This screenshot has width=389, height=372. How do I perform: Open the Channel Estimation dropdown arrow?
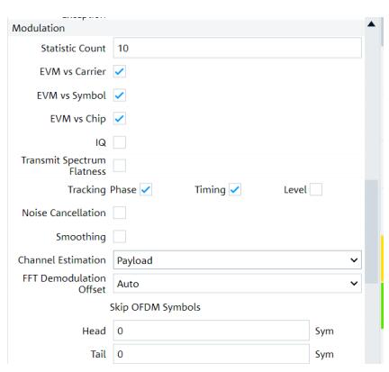(x=354, y=260)
